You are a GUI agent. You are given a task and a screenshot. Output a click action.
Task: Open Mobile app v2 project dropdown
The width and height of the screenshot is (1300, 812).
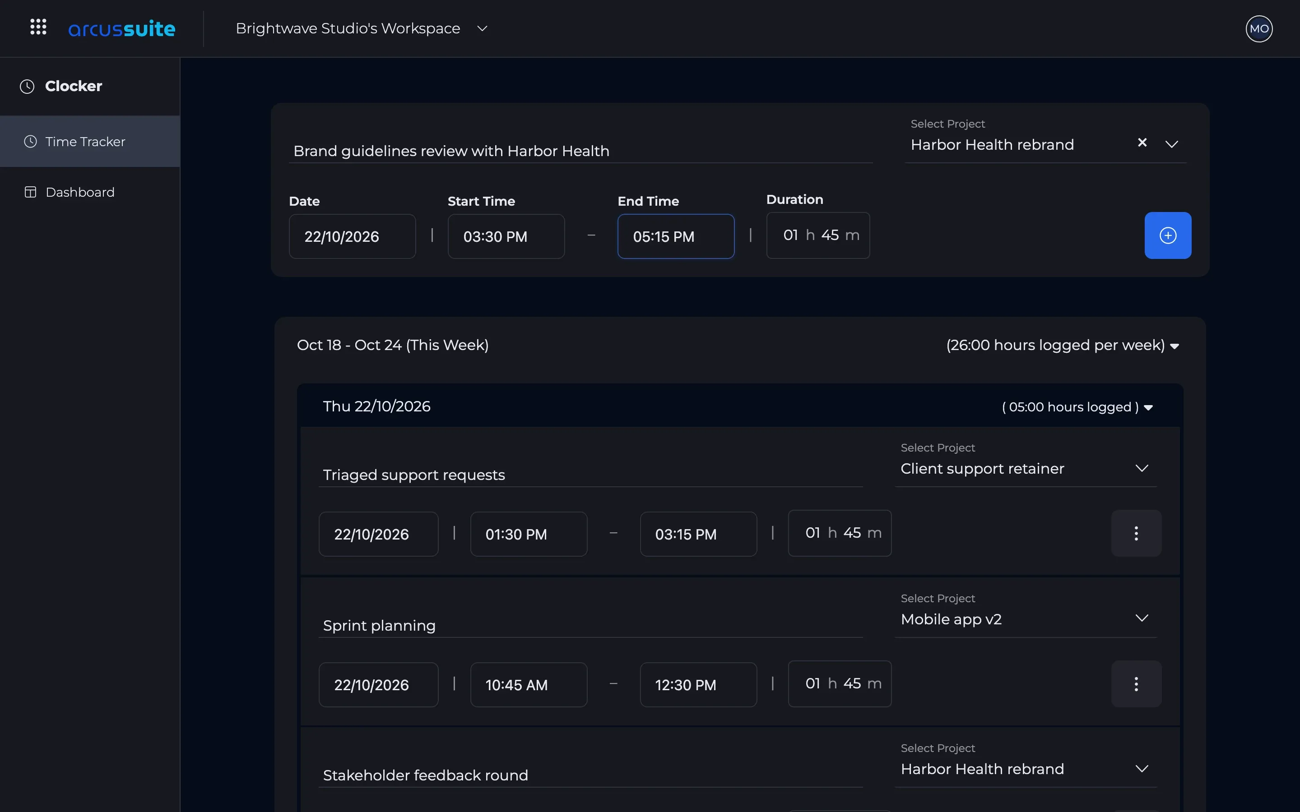(1142, 618)
